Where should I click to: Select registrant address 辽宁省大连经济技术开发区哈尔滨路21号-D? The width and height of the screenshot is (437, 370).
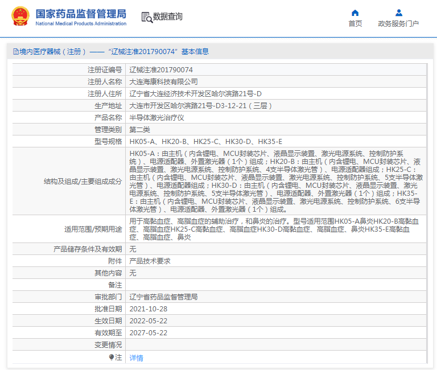[196, 94]
